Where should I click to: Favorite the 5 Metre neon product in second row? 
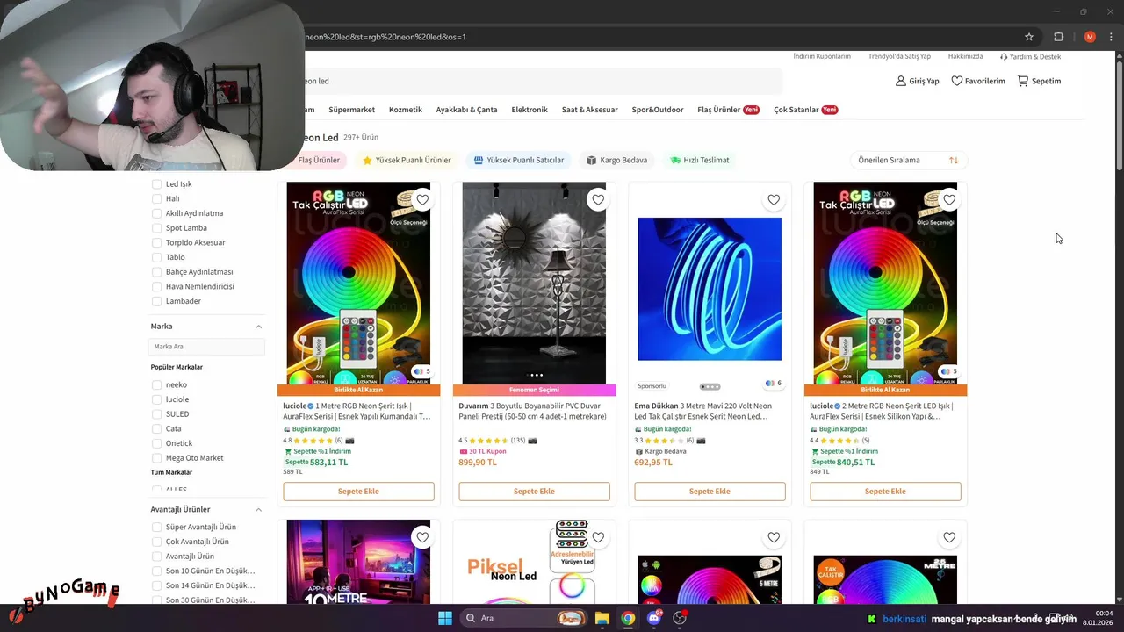click(x=774, y=537)
